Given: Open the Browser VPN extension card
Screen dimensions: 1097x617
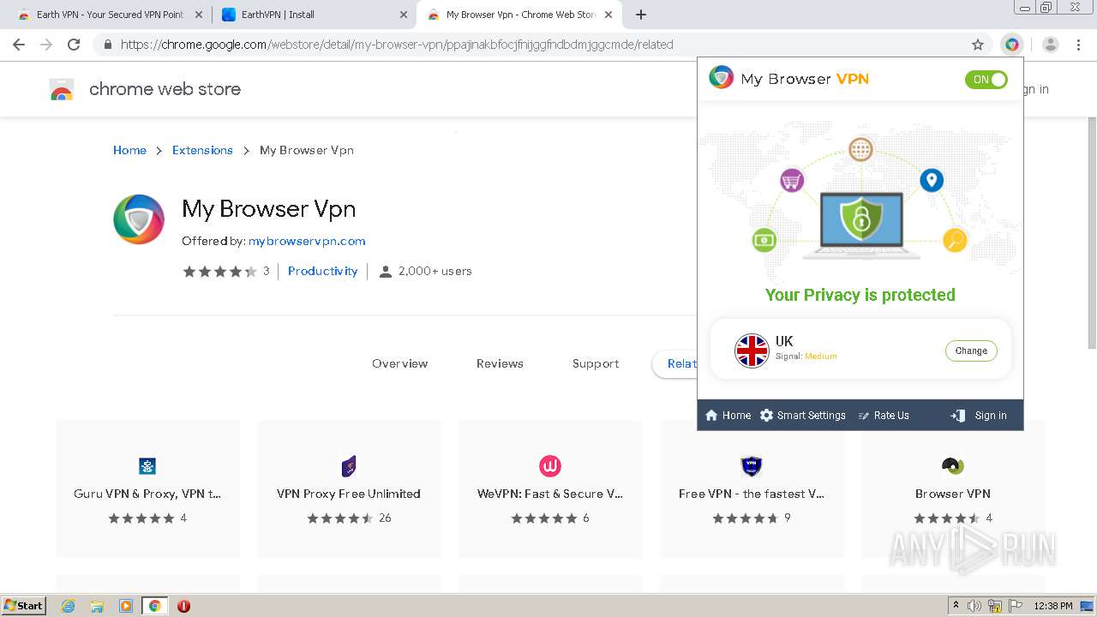Looking at the screenshot, I should coord(953,489).
